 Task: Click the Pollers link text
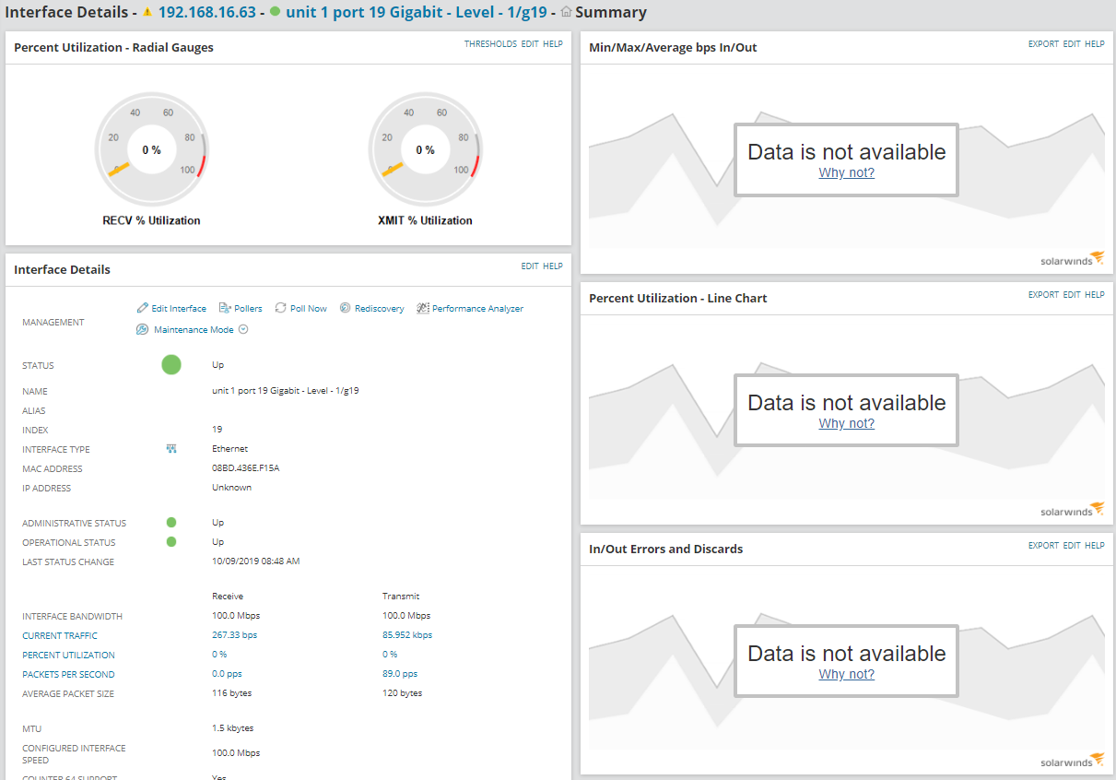point(249,309)
